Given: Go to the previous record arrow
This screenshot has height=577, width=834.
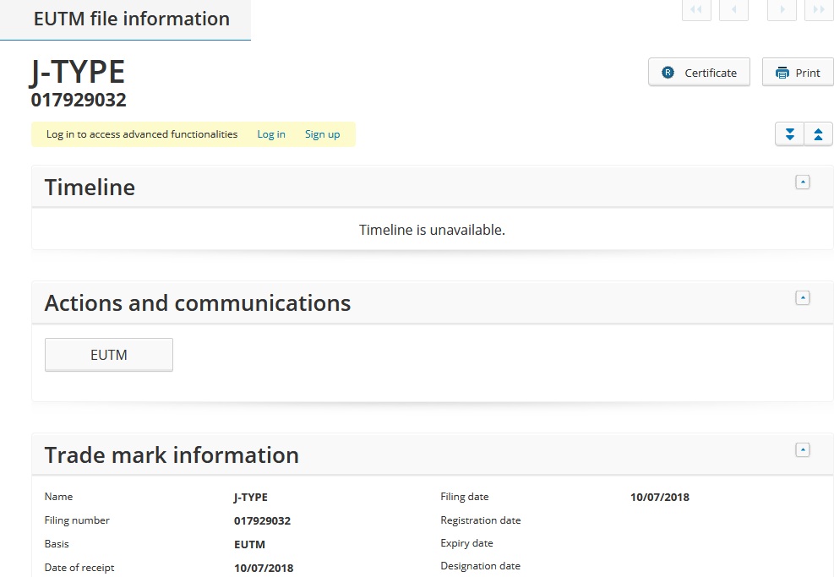Looking at the screenshot, I should [x=733, y=9].
